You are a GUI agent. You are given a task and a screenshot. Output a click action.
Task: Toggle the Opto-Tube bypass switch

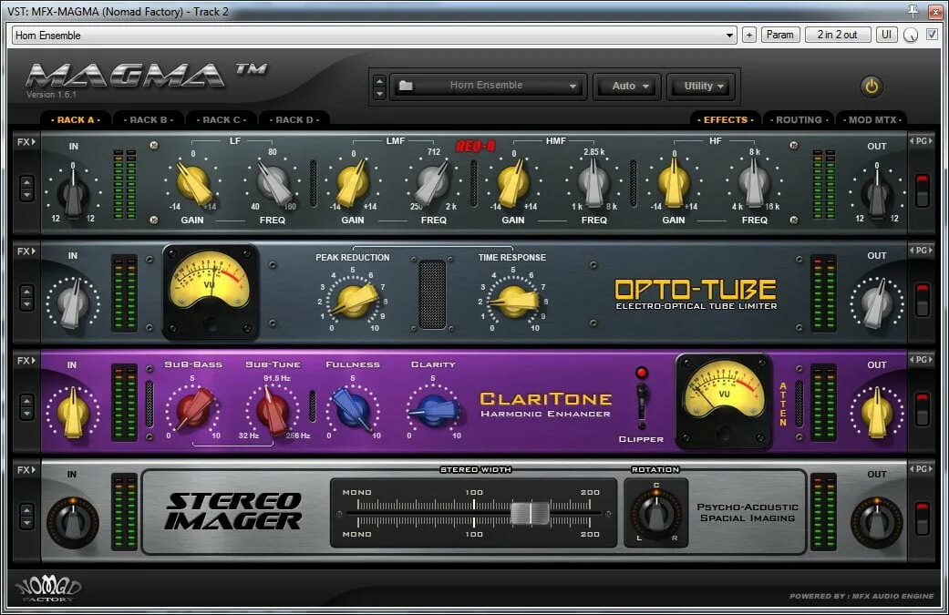[923, 300]
